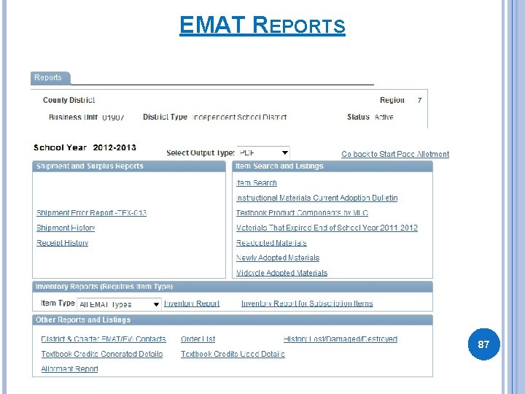Click the School Year 2012-2013 text

pyautogui.click(x=85, y=147)
